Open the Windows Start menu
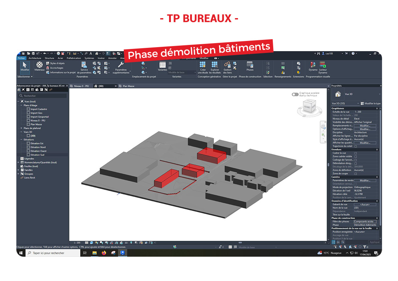This screenshot has width=398, height=281. [21, 253]
